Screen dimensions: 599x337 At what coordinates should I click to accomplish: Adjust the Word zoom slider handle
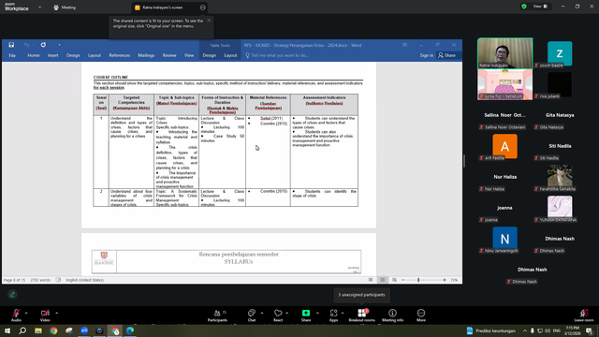[418, 280]
